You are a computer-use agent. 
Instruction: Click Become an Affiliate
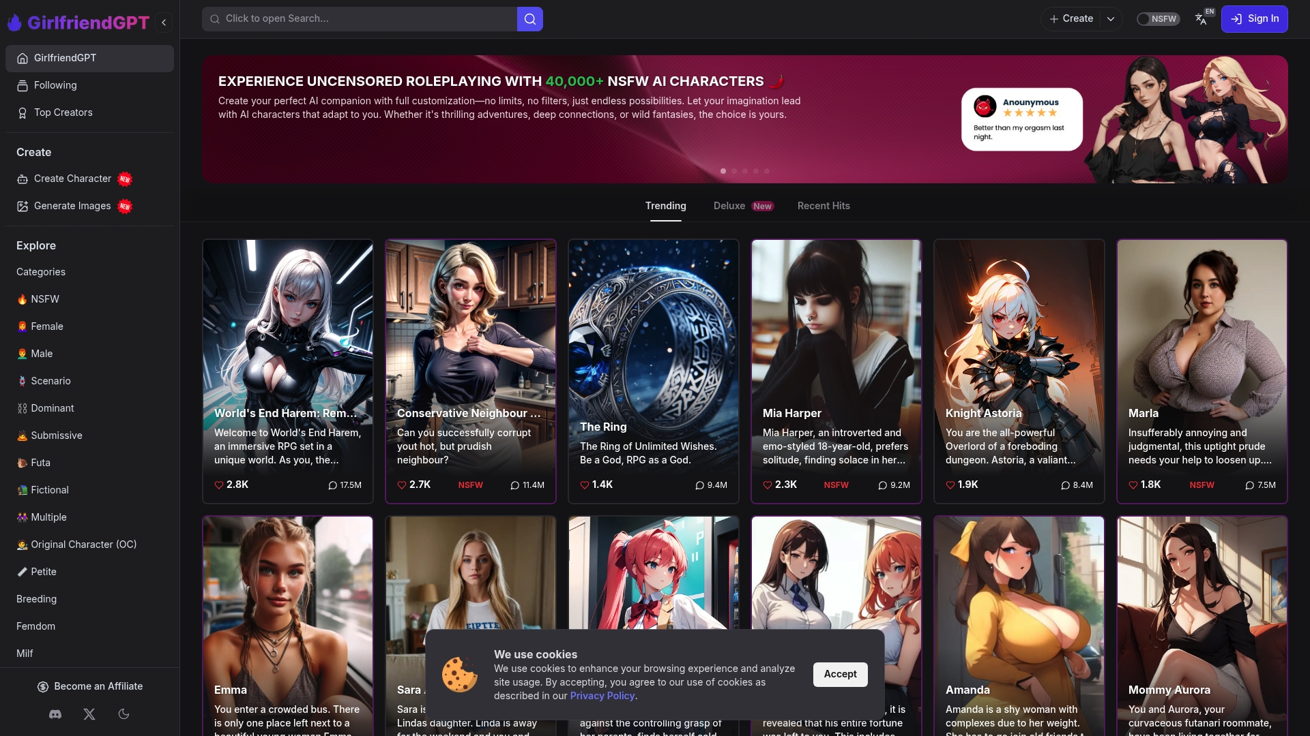pos(89,686)
